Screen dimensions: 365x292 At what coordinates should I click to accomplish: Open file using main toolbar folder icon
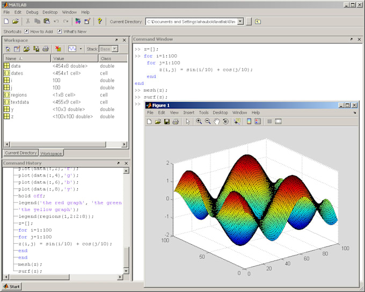click(x=16, y=21)
